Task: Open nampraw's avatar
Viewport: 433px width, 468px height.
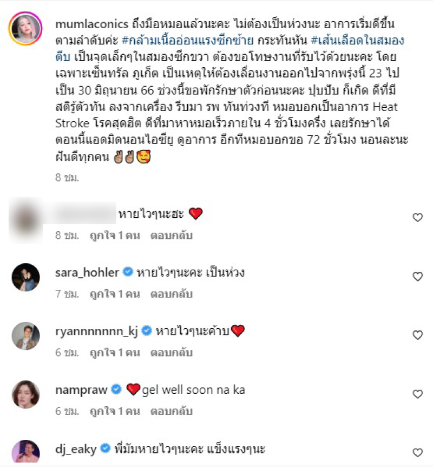Action: click(x=25, y=394)
